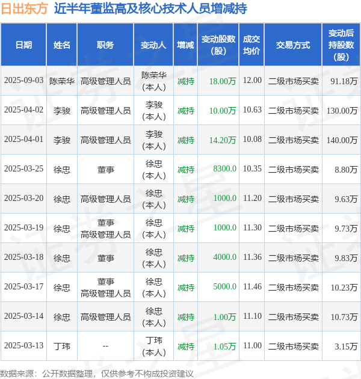Click the holdings value 130.00万
Screen dimensions: 361x379
tap(342, 111)
